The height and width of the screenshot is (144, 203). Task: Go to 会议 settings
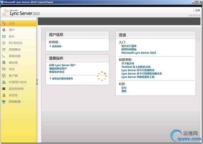coord(18,69)
